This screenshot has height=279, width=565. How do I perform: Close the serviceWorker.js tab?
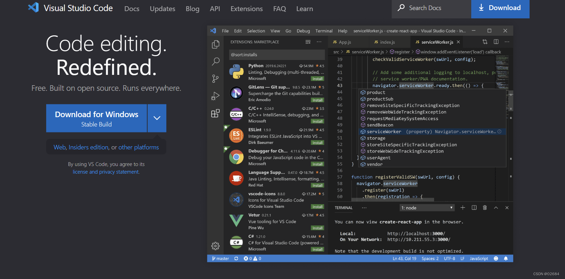[x=458, y=42]
